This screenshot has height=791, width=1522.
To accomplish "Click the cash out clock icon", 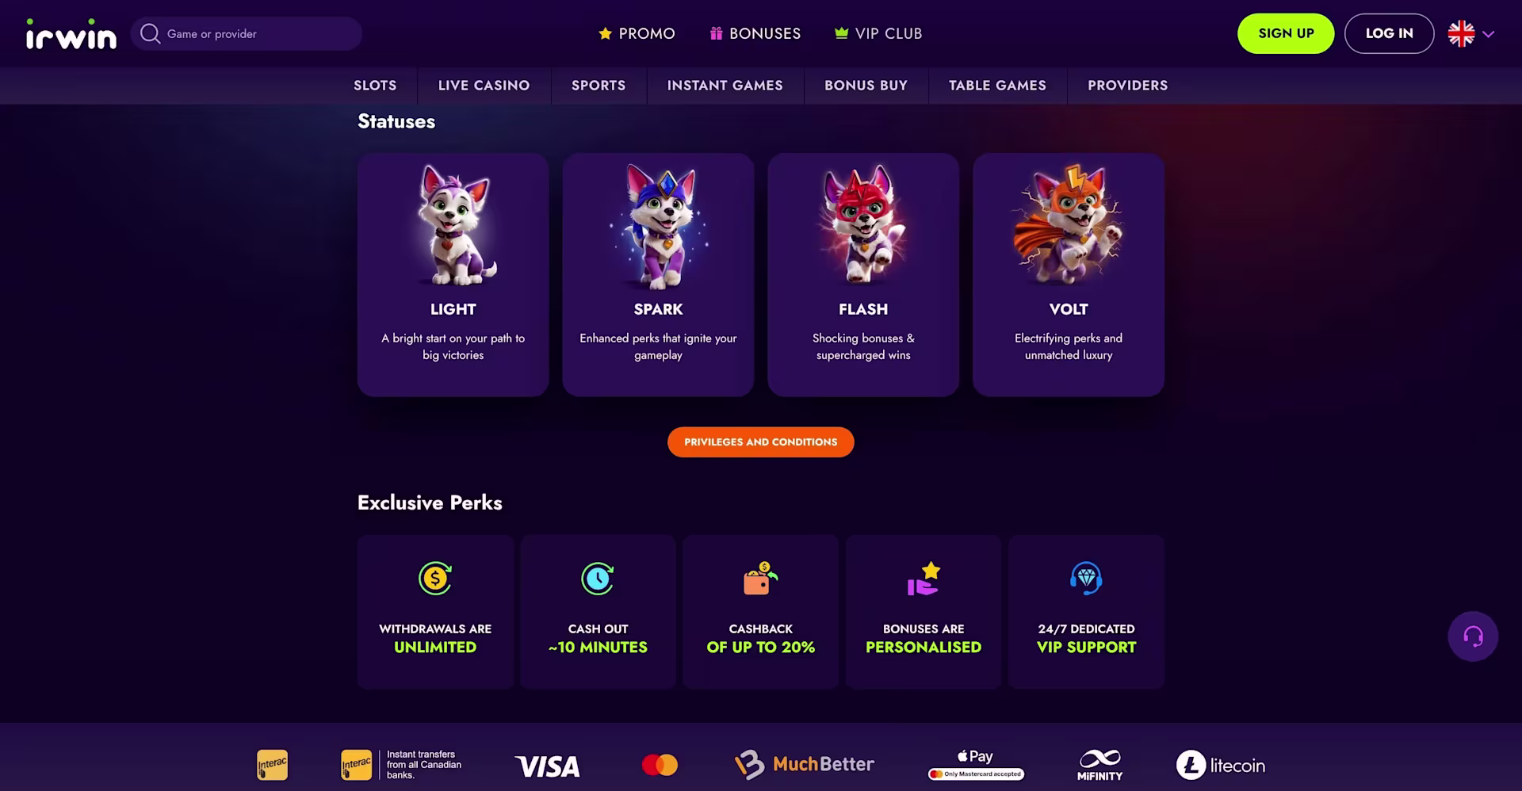I will [598, 578].
